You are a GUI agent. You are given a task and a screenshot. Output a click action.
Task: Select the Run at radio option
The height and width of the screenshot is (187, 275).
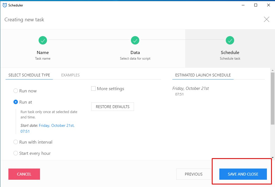click(x=16, y=102)
